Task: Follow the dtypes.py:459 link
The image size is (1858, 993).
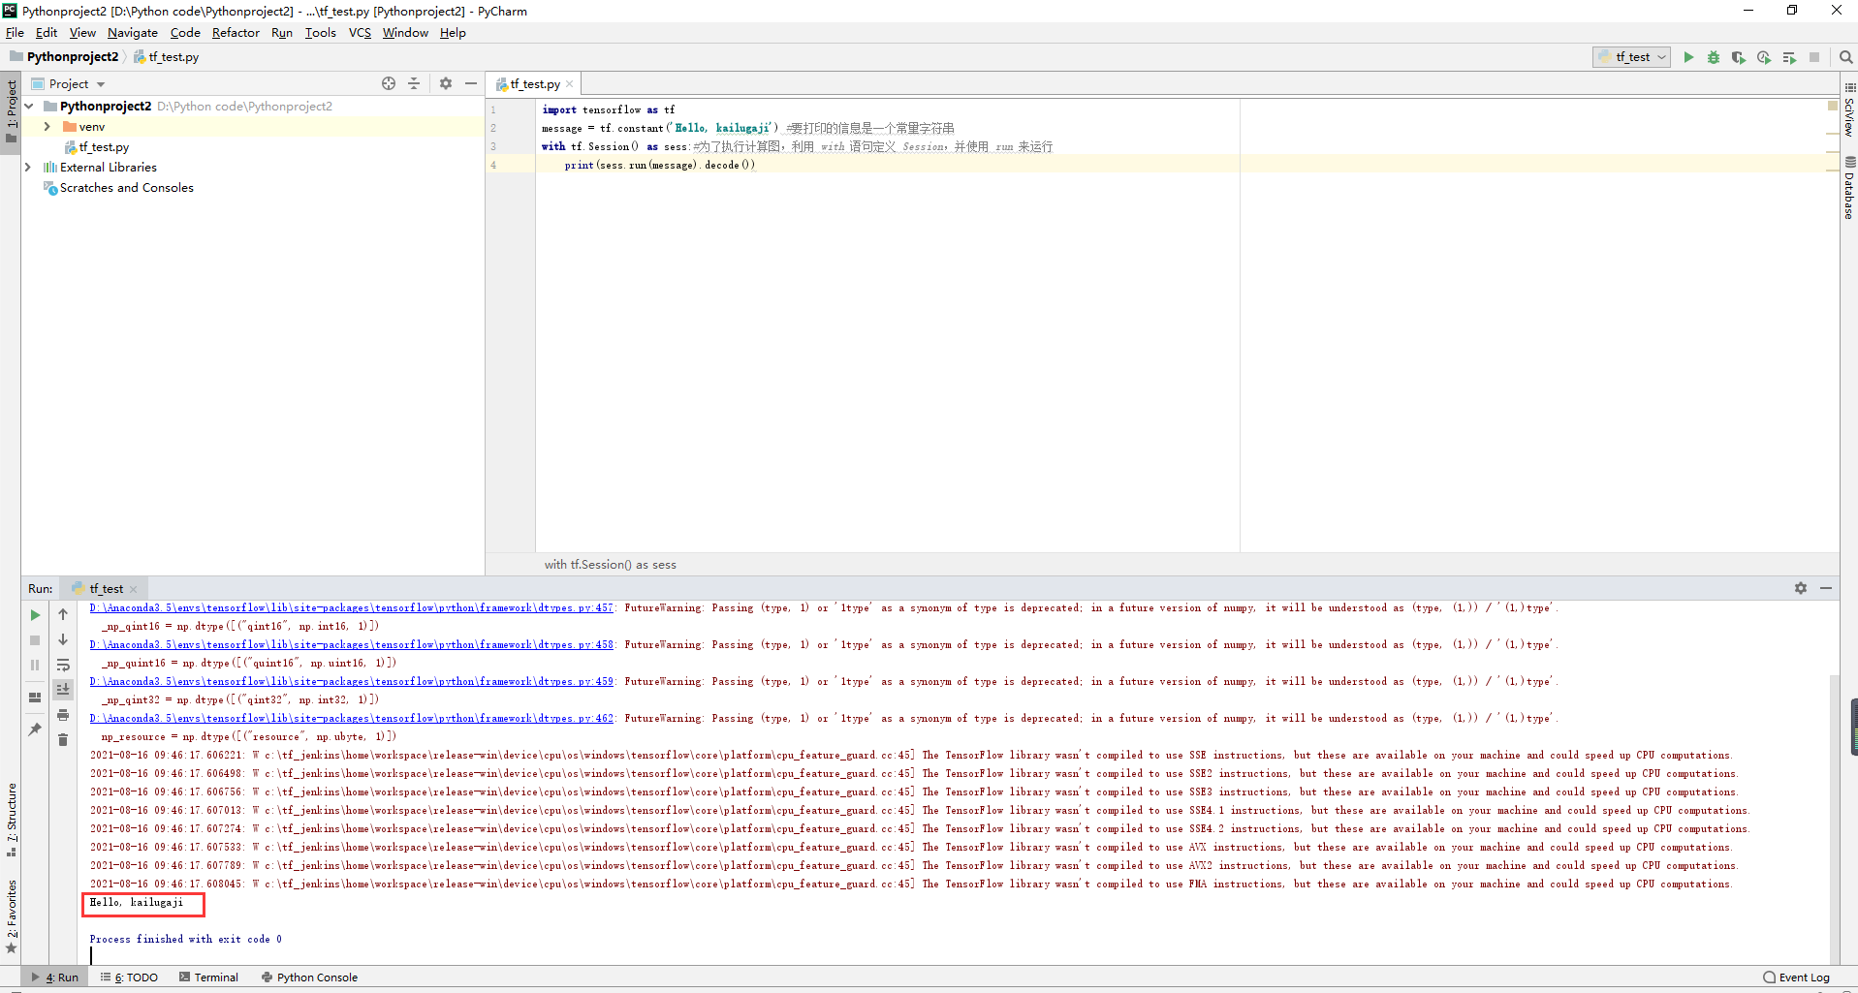Action: [x=352, y=682]
